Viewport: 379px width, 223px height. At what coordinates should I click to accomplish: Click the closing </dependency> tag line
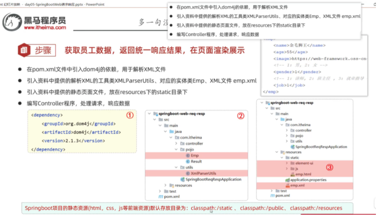click(x=48, y=150)
